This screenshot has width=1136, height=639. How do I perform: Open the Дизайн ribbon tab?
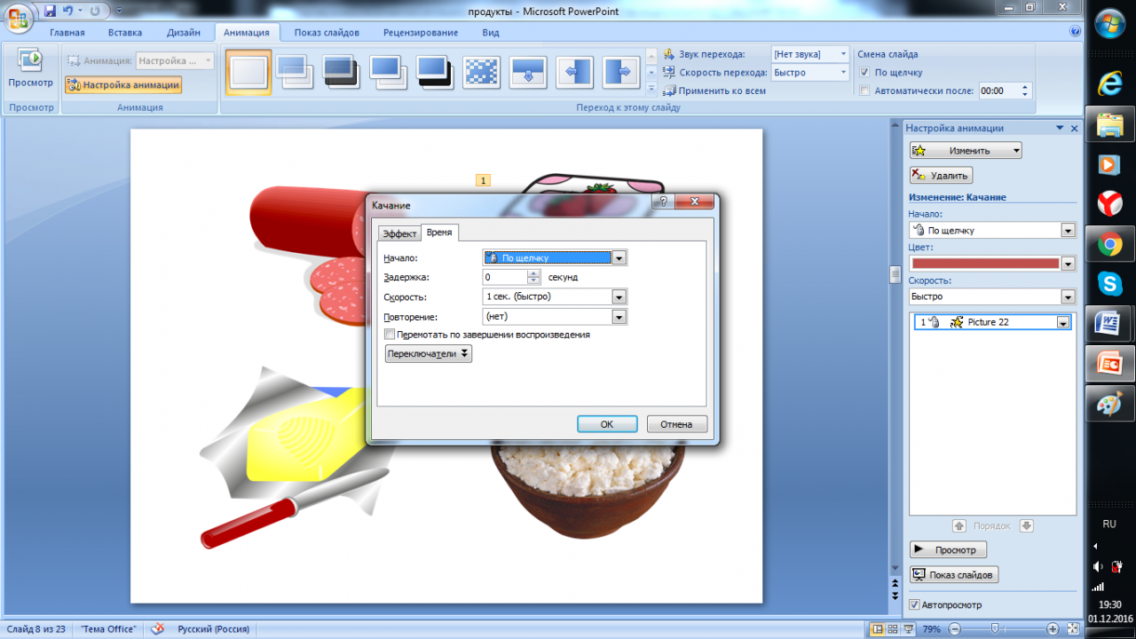pyautogui.click(x=183, y=33)
